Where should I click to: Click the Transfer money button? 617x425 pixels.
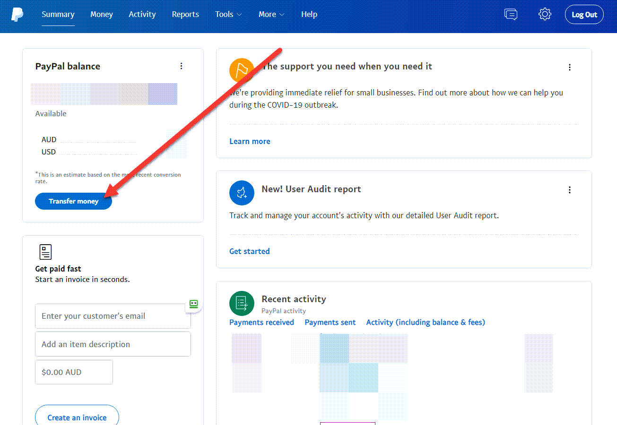coord(73,201)
